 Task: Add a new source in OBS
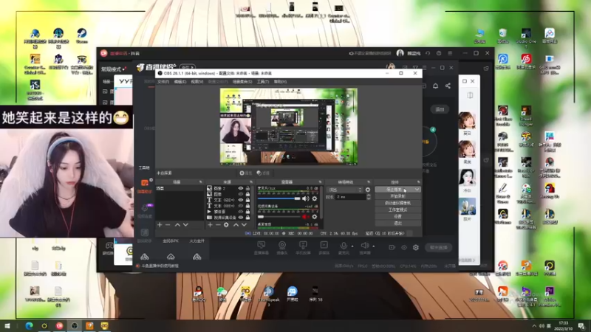(x=211, y=225)
